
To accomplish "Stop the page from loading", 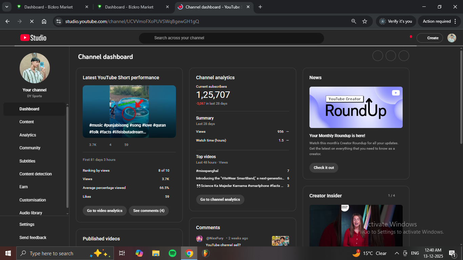I will tap(32, 21).
